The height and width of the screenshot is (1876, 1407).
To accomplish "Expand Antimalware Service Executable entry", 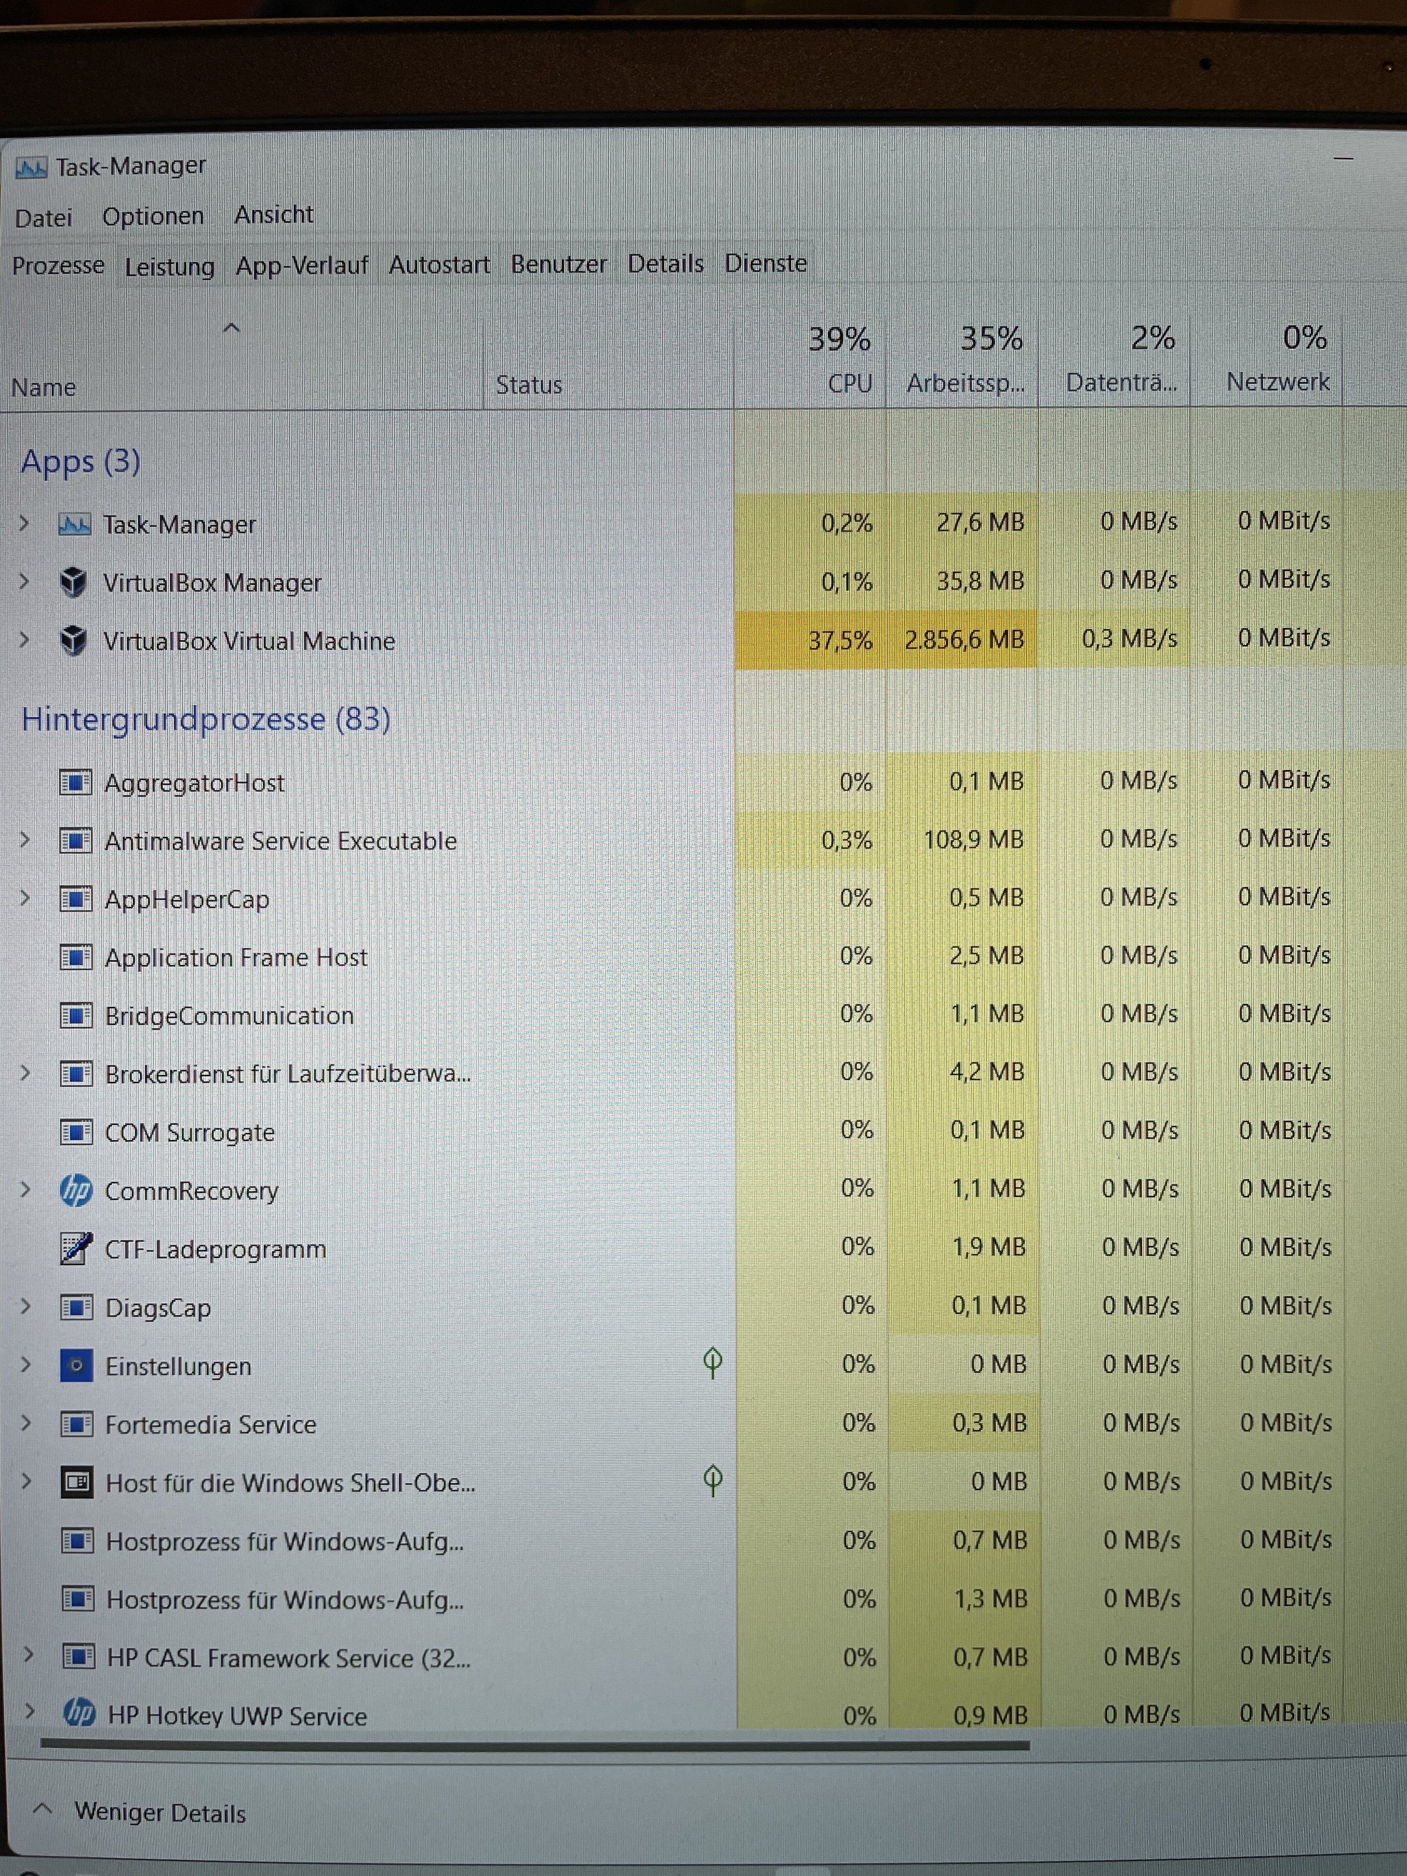I will tap(25, 840).
